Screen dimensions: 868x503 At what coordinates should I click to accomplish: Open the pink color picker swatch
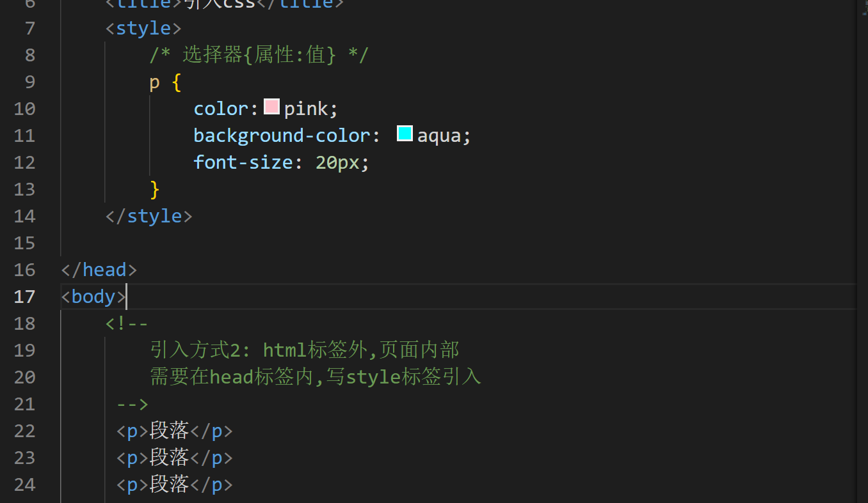(x=271, y=107)
